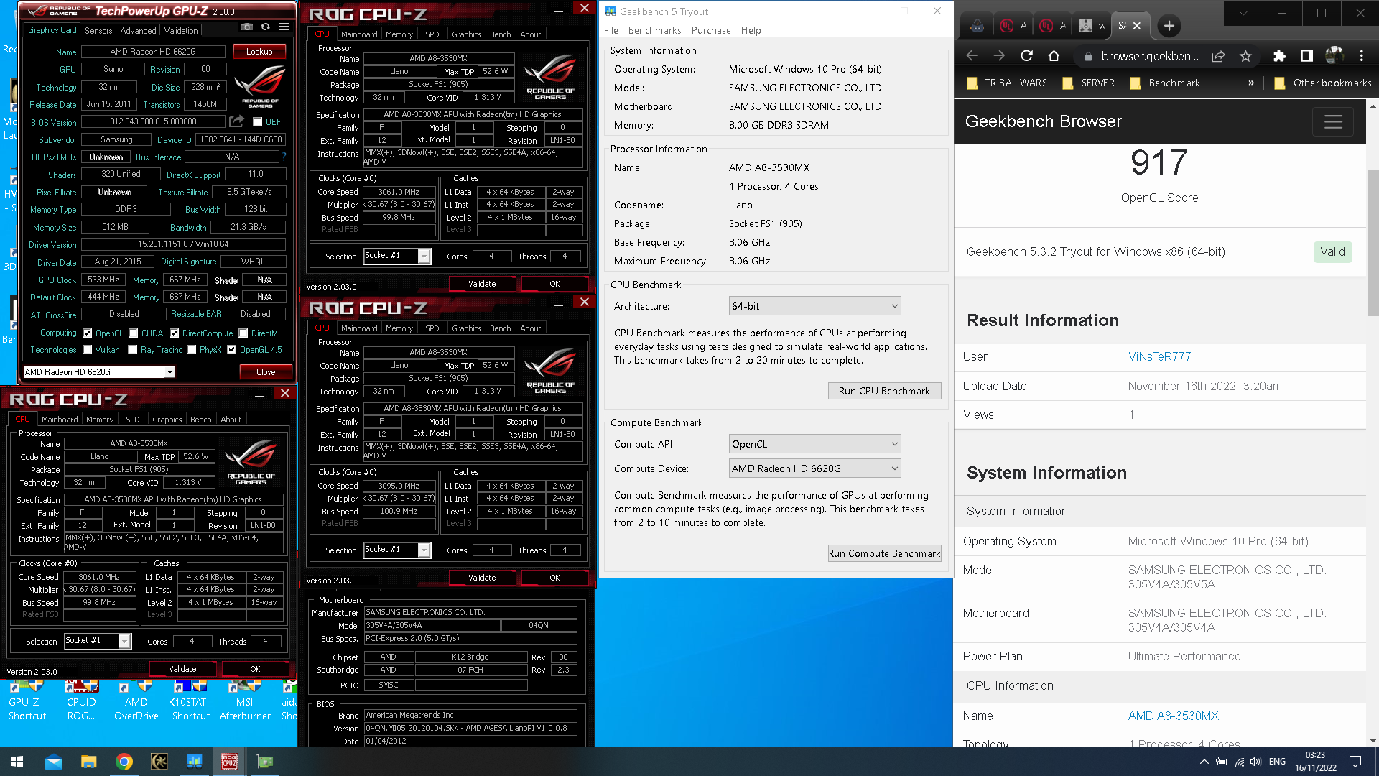This screenshot has width=1379, height=776.
Task: Open File Explorer from the taskbar
Action: pos(88,762)
